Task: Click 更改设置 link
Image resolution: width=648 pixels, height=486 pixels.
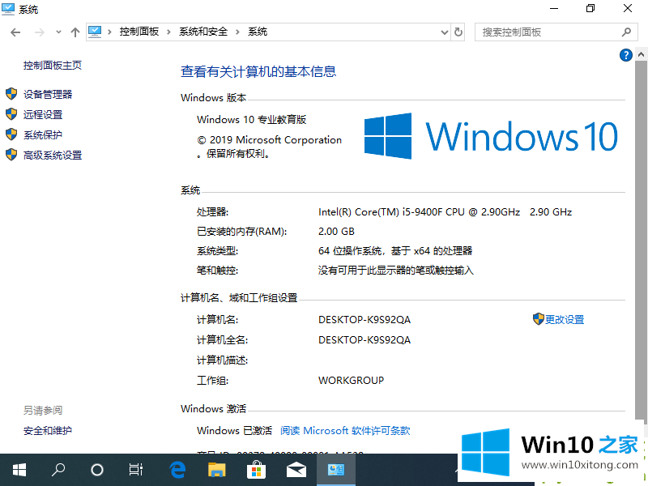Action: pyautogui.click(x=565, y=319)
